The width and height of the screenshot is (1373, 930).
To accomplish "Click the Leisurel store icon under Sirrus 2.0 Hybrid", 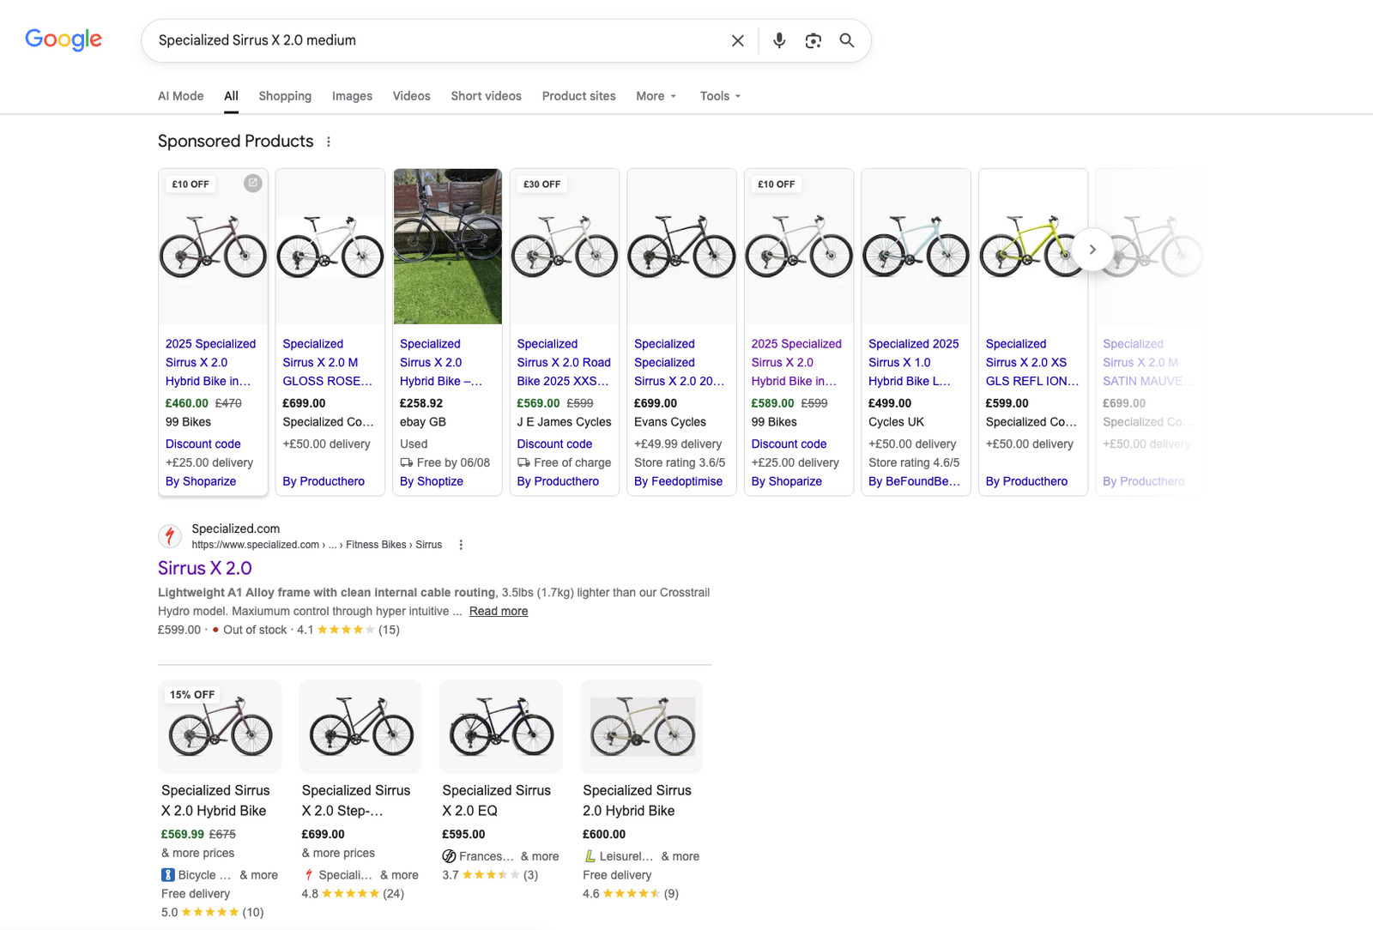I will click(x=590, y=856).
